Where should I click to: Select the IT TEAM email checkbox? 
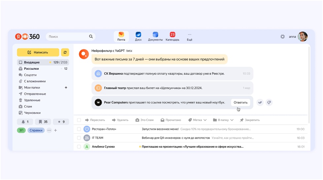79,138
